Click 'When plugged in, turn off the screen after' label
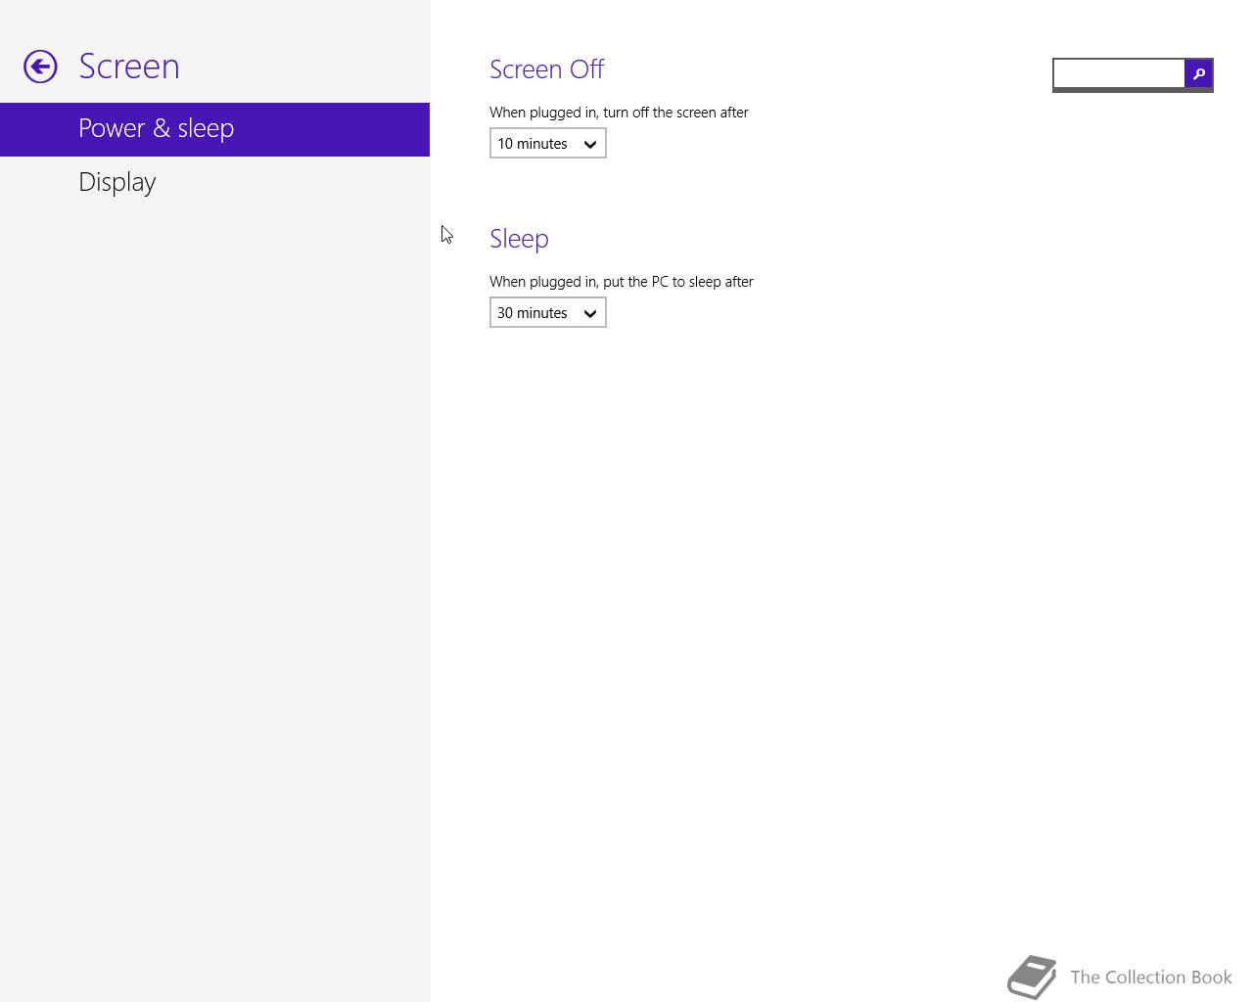1253x1002 pixels. click(x=619, y=113)
